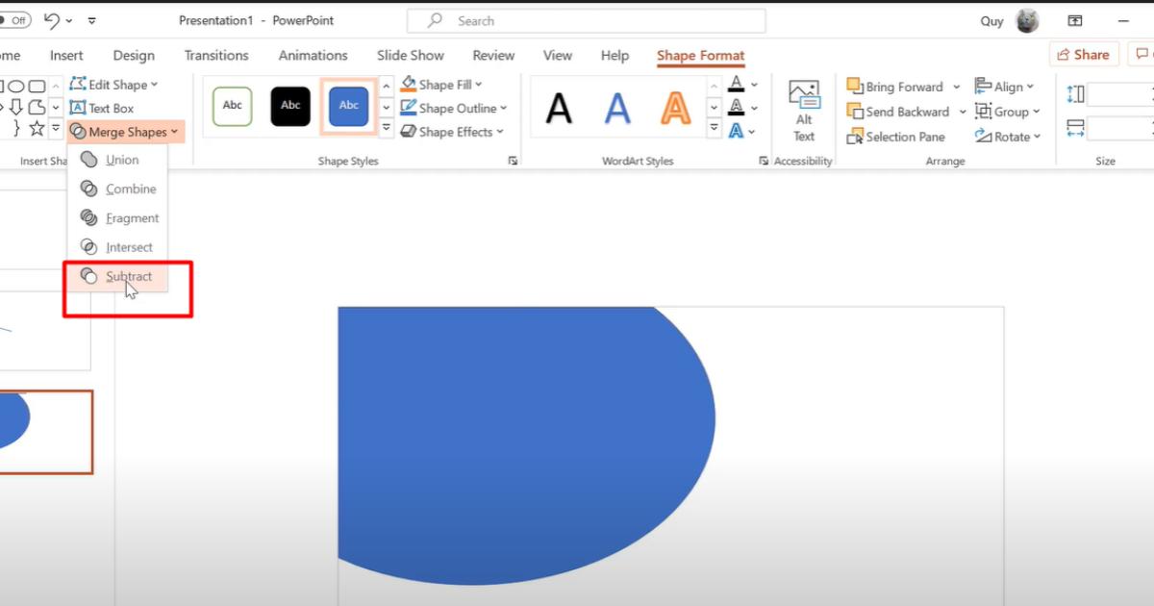The height and width of the screenshot is (606, 1154).
Task: Toggle the AutoSave switch
Action: pyautogui.click(x=14, y=20)
